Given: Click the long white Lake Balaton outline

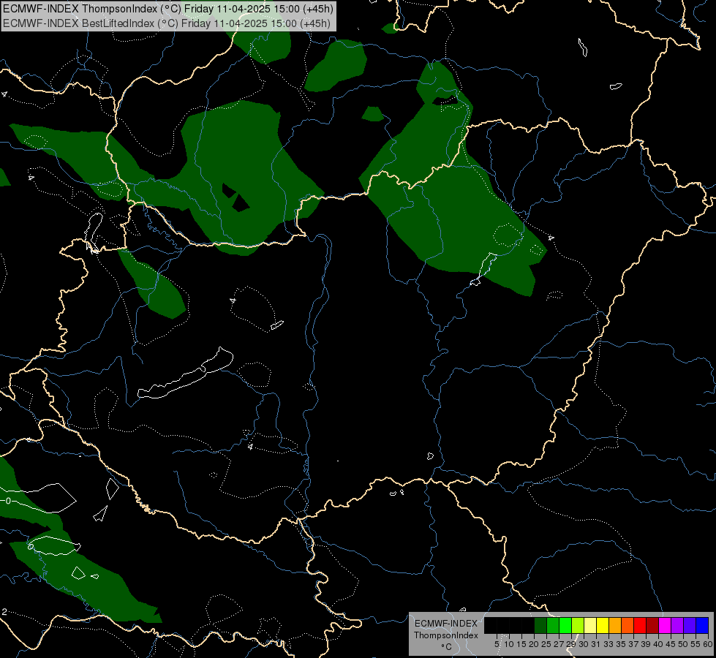Looking at the screenshot, I should pos(185,373).
